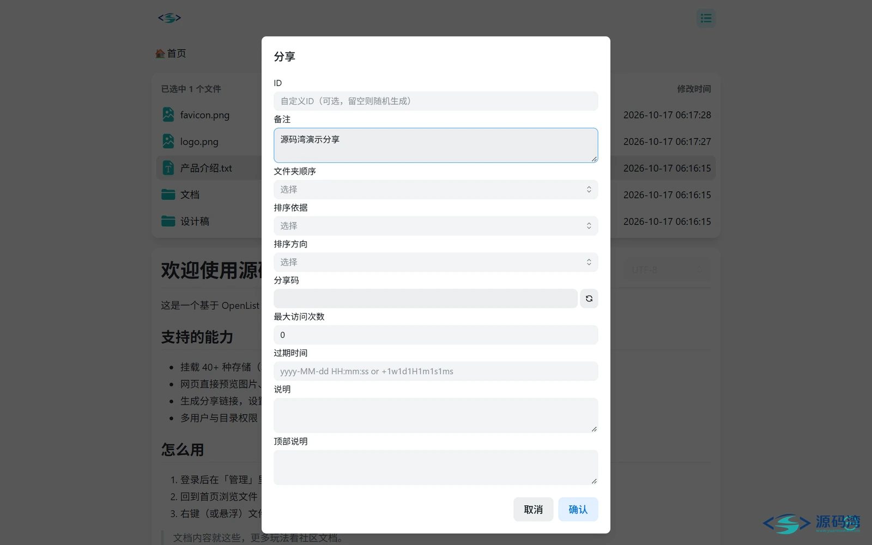Click the 怎么用 heading
Viewport: 872px width, 545px height.
pos(183,450)
